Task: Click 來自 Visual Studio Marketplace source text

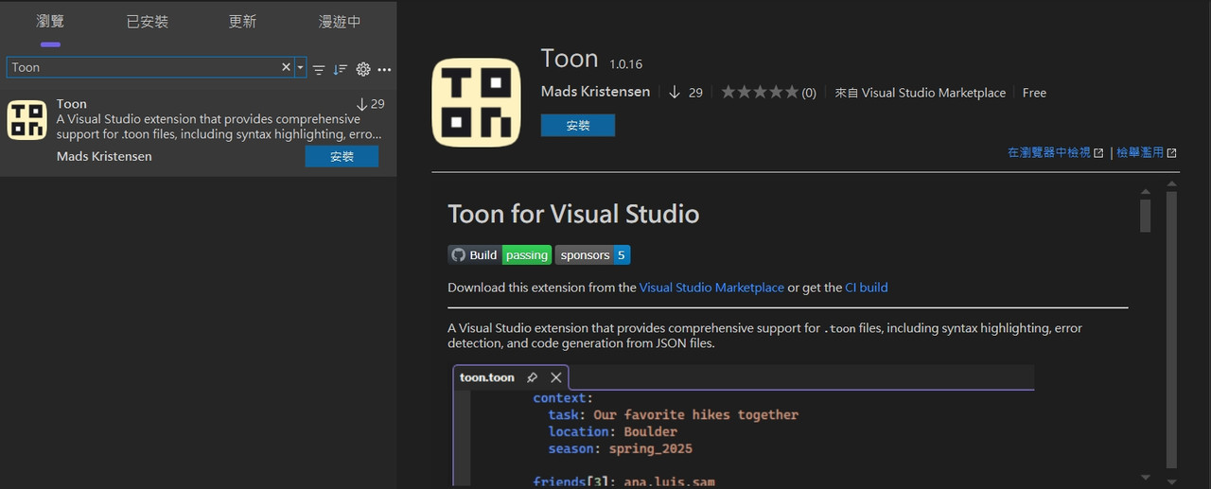Action: (x=921, y=93)
